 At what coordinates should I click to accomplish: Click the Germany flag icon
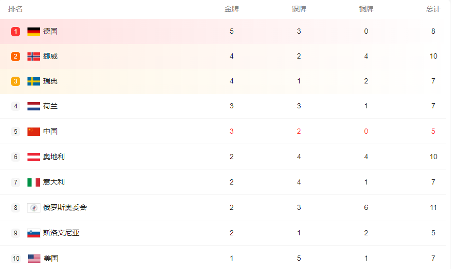(x=34, y=32)
